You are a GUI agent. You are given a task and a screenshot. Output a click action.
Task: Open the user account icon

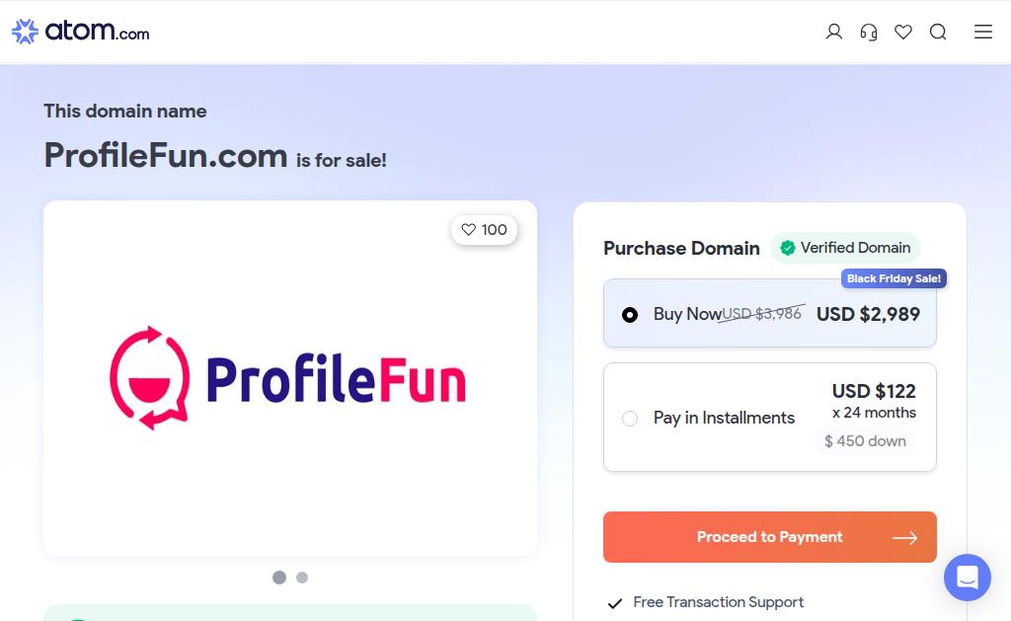(834, 32)
